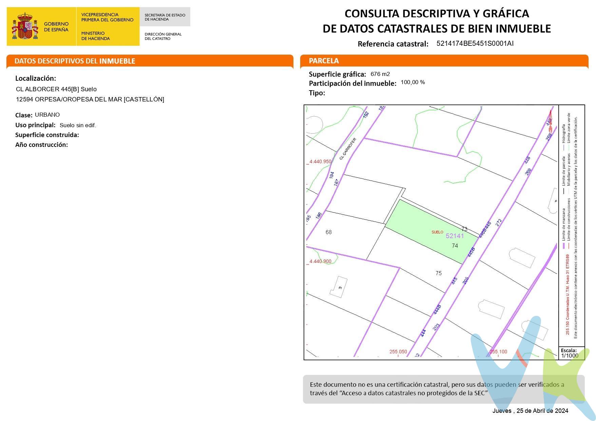Click the 'Tipo:' label under Parcela
The image size is (596, 421).
(317, 93)
